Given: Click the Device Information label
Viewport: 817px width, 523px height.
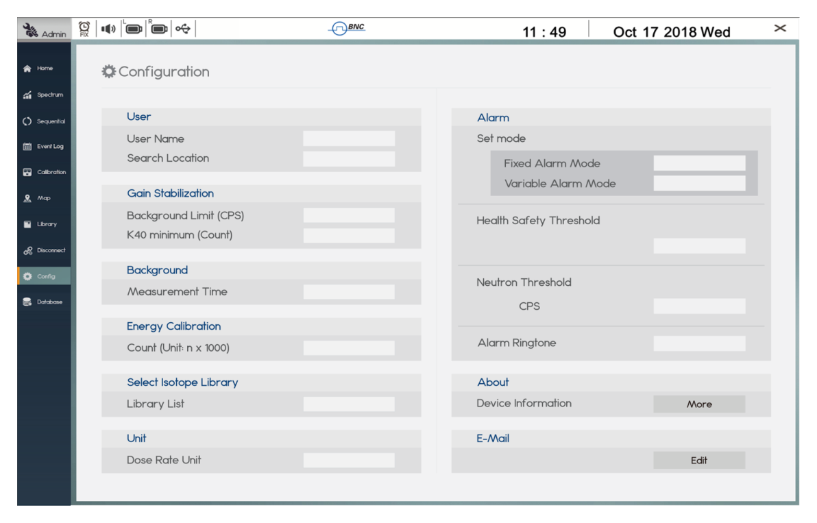Looking at the screenshot, I should [x=524, y=403].
